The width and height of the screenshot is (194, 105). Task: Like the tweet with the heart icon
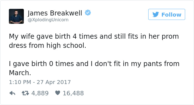[x=58, y=93]
